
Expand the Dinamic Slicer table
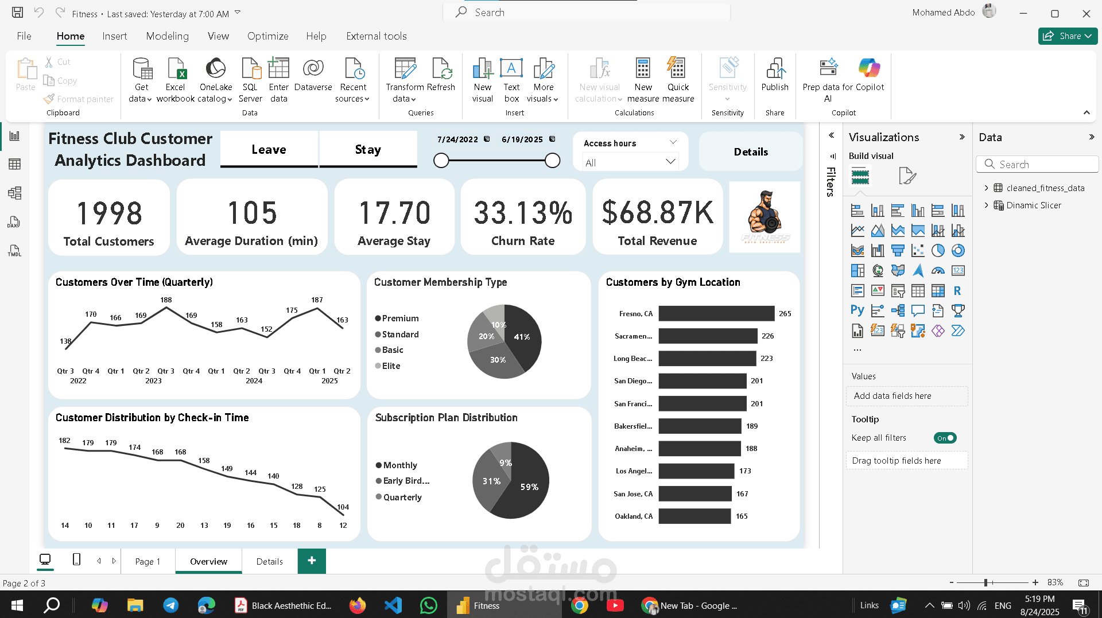986,205
